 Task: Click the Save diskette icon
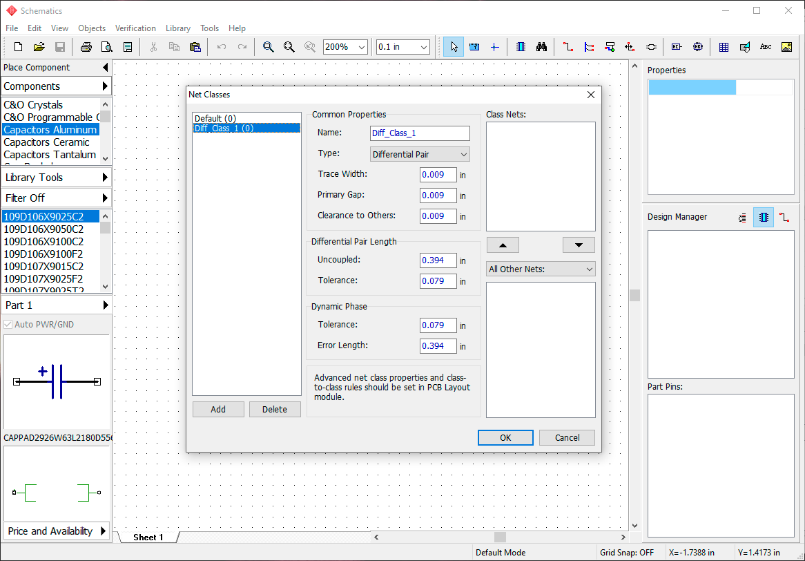[60, 47]
